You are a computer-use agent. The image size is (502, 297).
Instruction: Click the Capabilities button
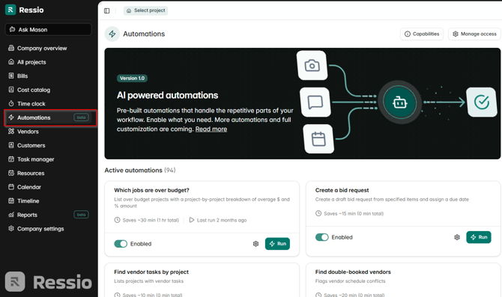coord(422,34)
